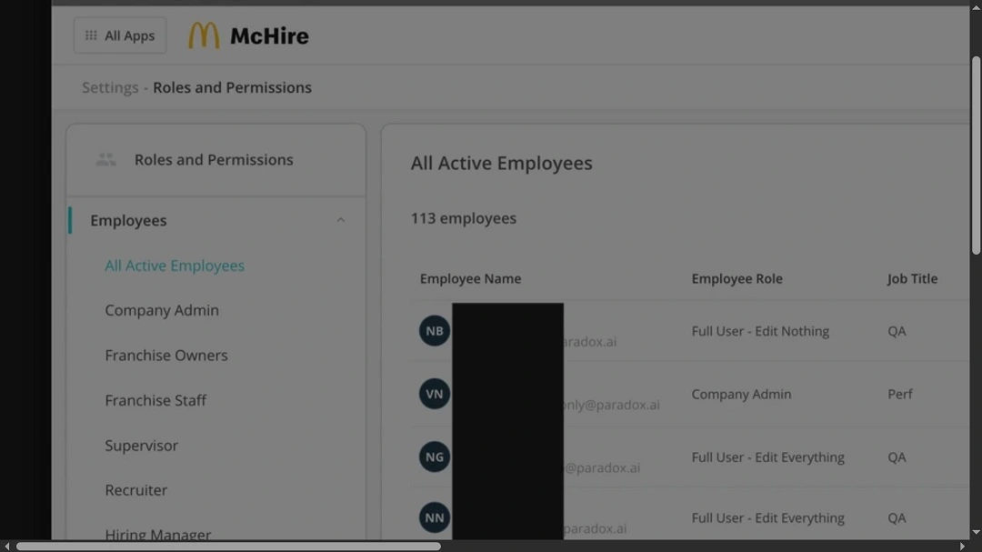Open the Recruiter role list
This screenshot has height=552, width=982.
(x=135, y=490)
